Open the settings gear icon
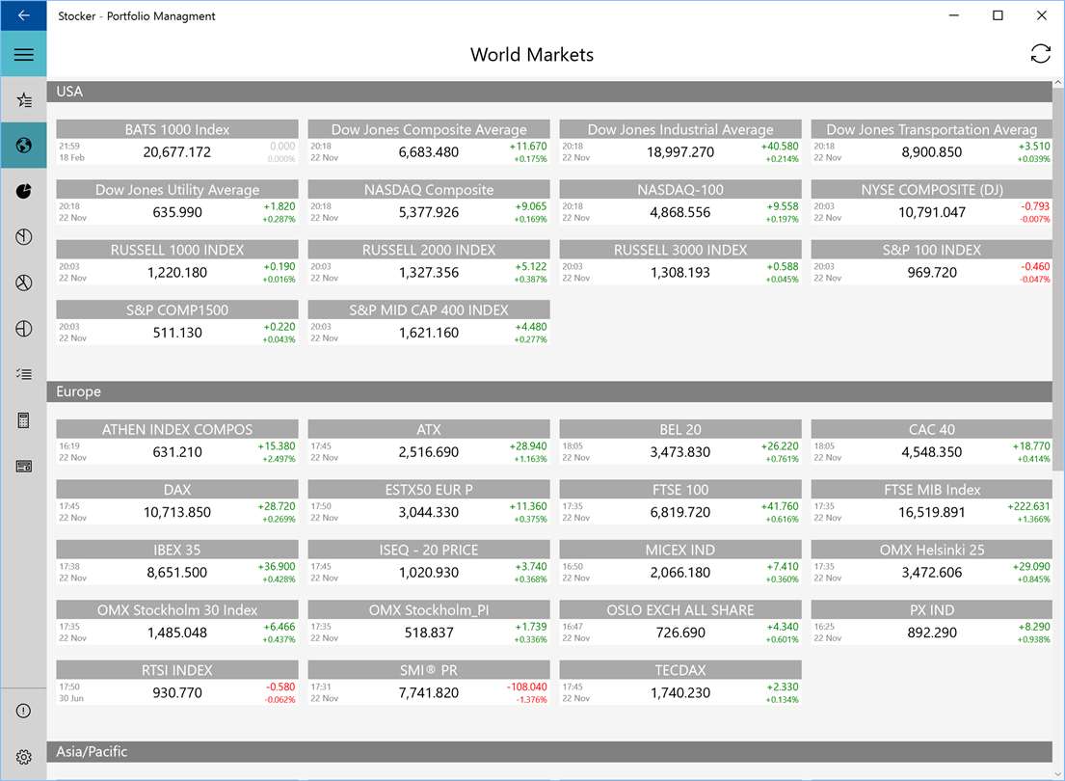Screen dimensions: 1065x781 pyautogui.click(x=23, y=757)
